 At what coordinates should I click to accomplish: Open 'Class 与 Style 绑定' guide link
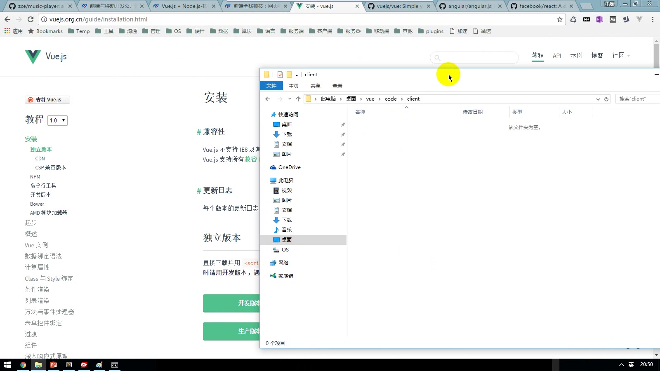pos(49,279)
